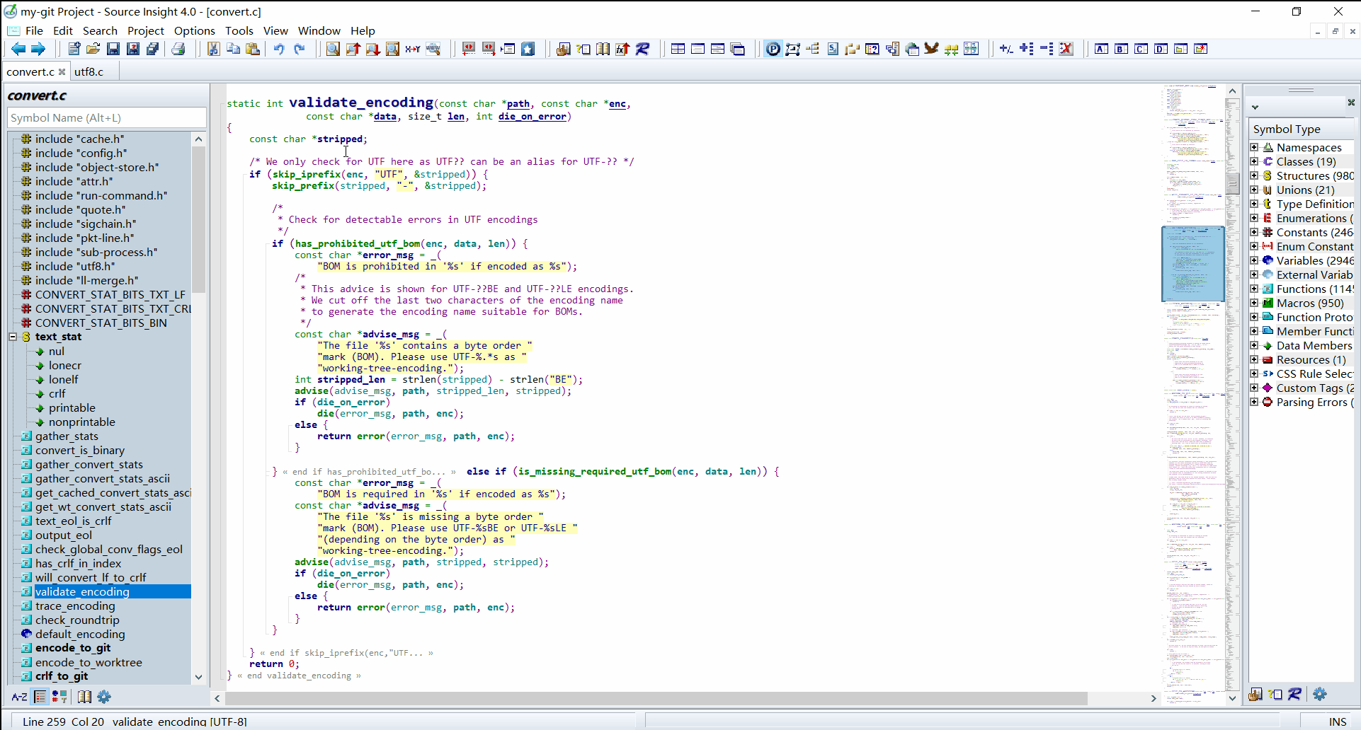Open the Tools menu
1361x730 pixels.
point(239,30)
